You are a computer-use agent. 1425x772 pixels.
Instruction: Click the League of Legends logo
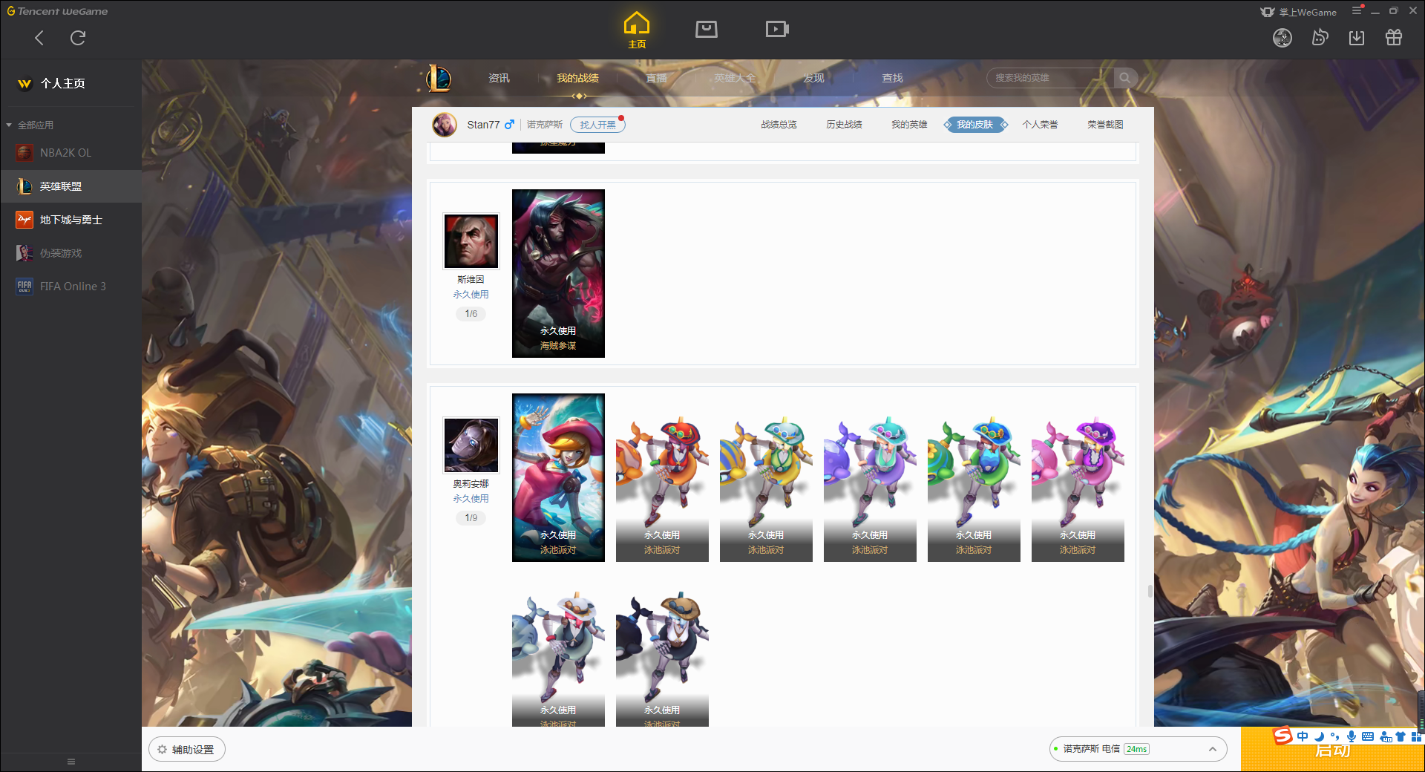pos(439,78)
